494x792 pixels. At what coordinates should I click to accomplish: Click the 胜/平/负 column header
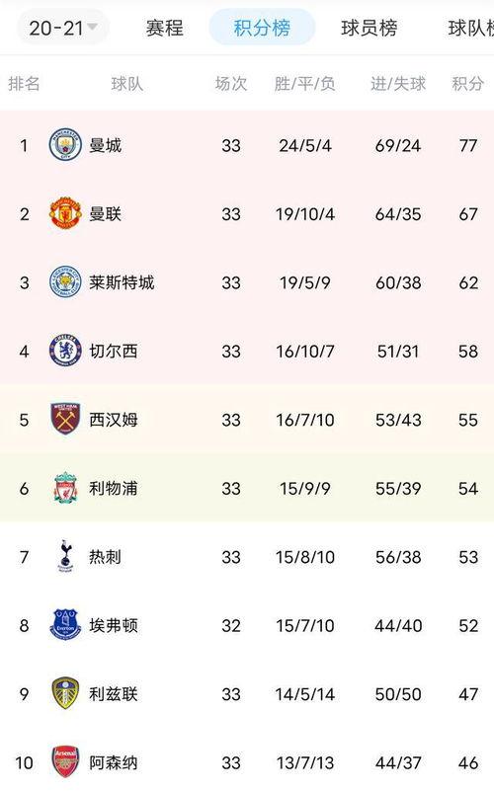[304, 83]
